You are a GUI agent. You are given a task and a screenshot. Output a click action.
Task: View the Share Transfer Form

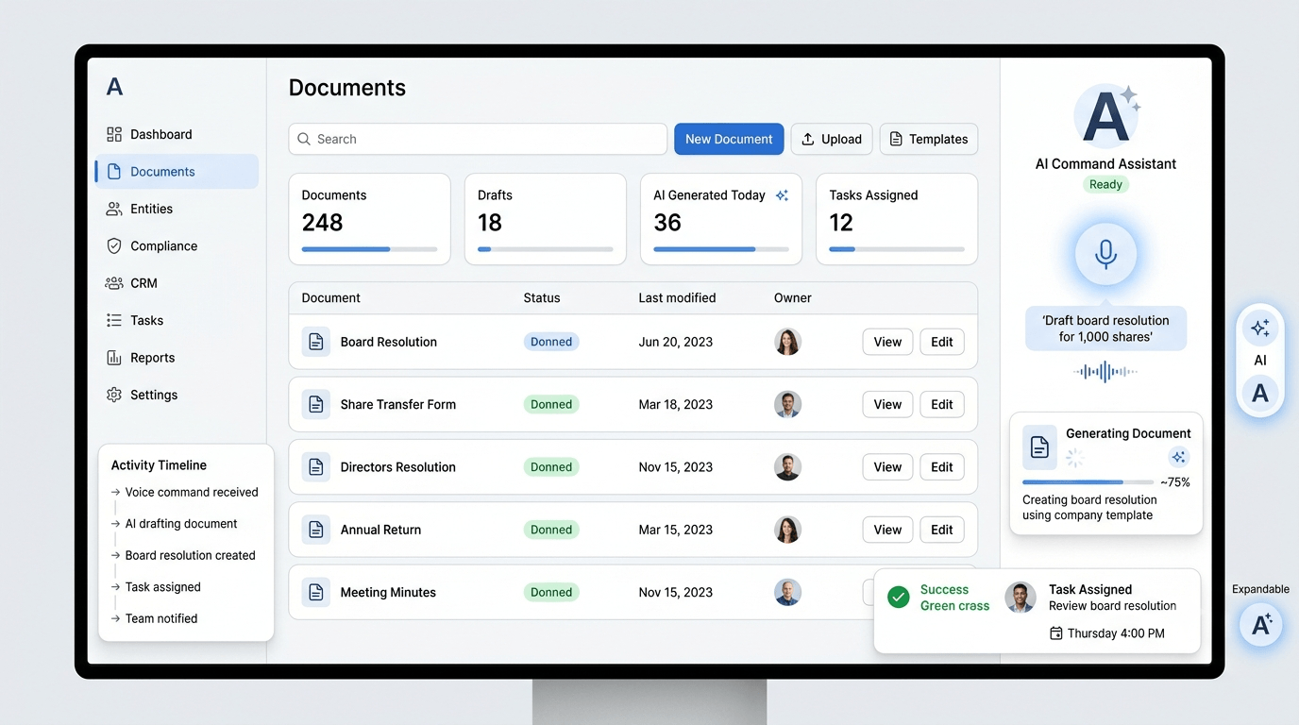[887, 404]
